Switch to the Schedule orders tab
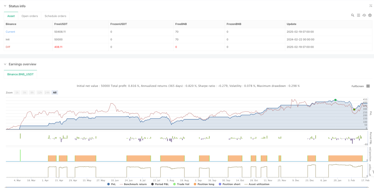Viewport: 374px width, 188px height. [x=55, y=16]
